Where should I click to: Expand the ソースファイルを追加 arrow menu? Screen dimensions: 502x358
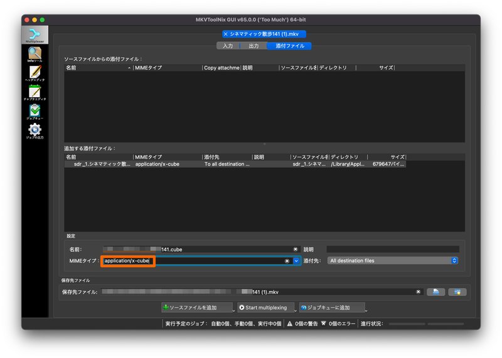(233, 310)
